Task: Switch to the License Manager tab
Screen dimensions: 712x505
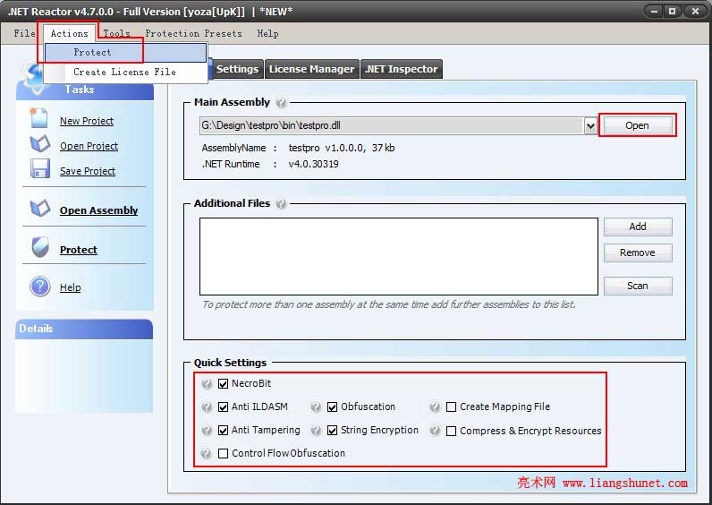Action: (x=312, y=69)
